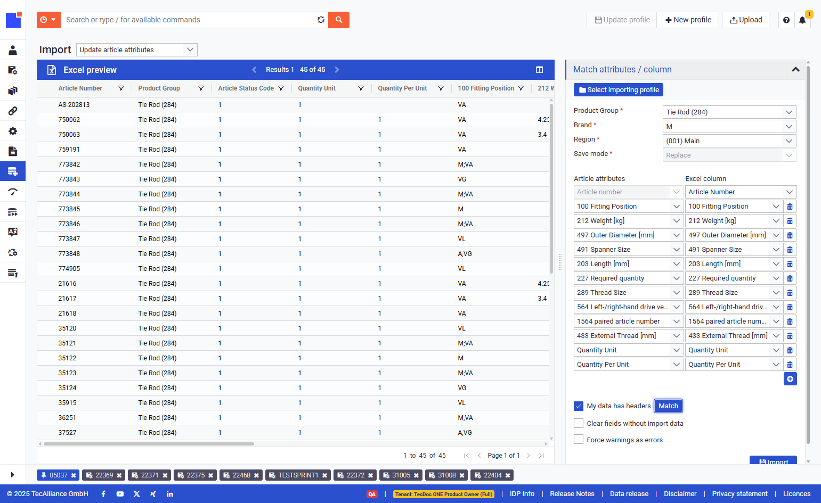Open the pinned 05037 tab
The image size is (821, 503).
pos(58,475)
